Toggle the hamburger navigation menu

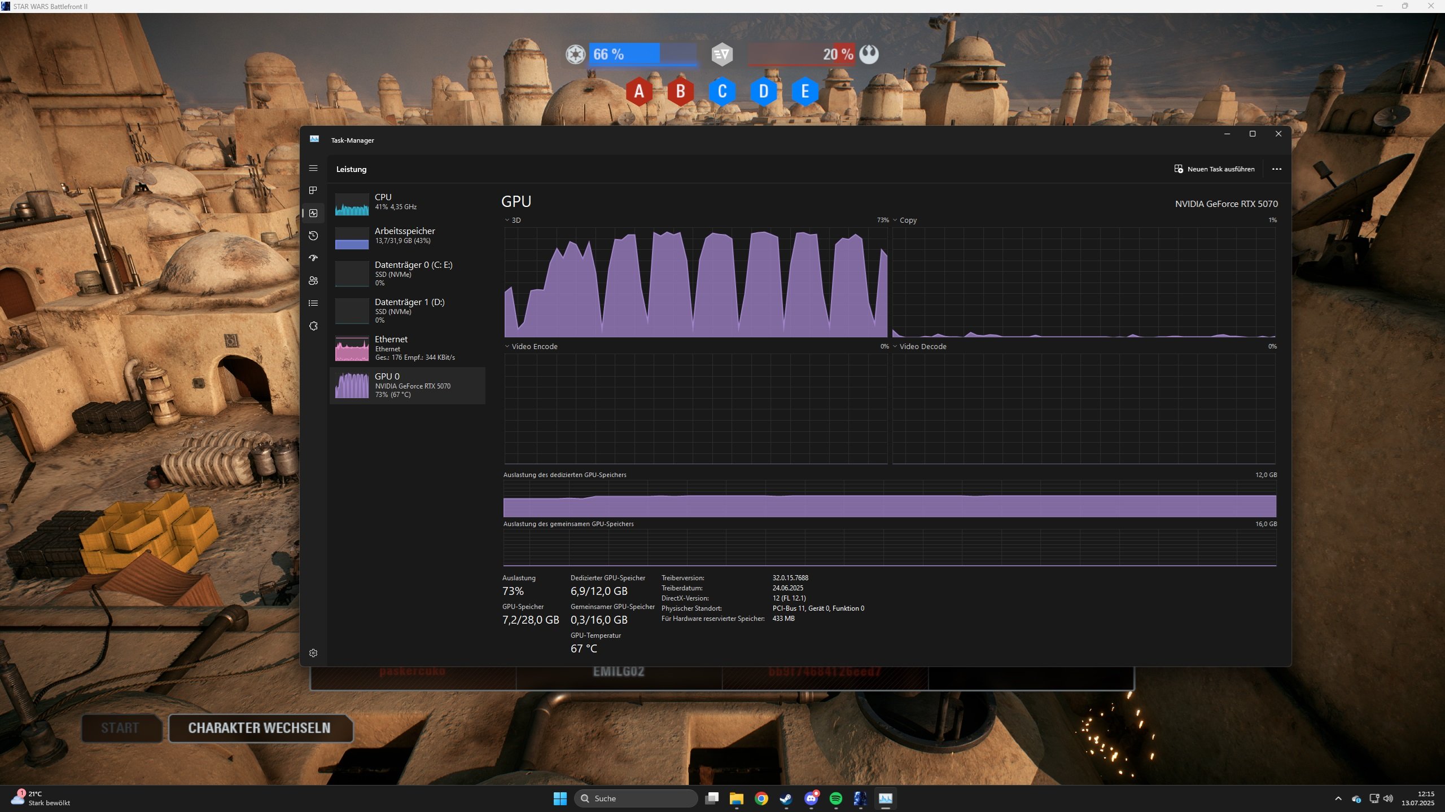(313, 169)
